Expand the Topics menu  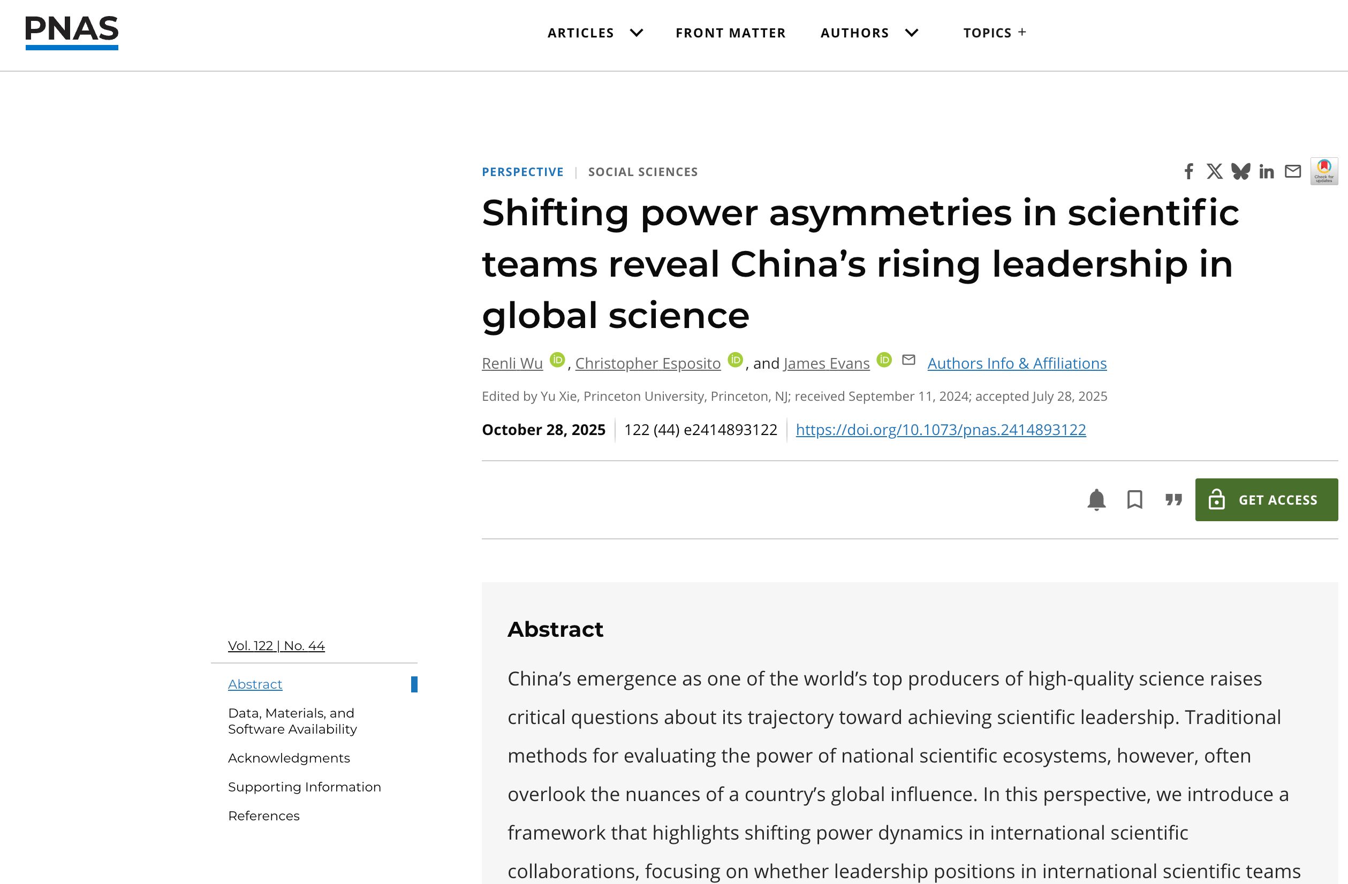(x=994, y=32)
